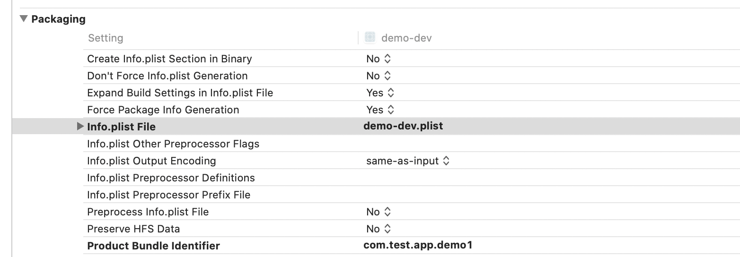Change Preprocess Info.plist File setting value
Screen dimensions: 740x257
[379, 212]
